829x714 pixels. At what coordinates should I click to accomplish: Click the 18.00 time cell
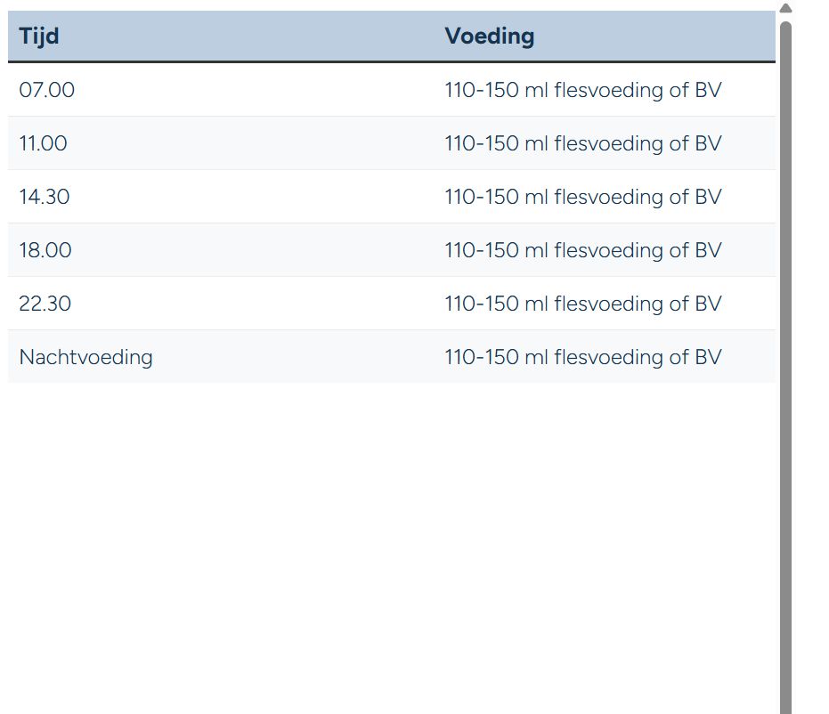click(x=45, y=250)
